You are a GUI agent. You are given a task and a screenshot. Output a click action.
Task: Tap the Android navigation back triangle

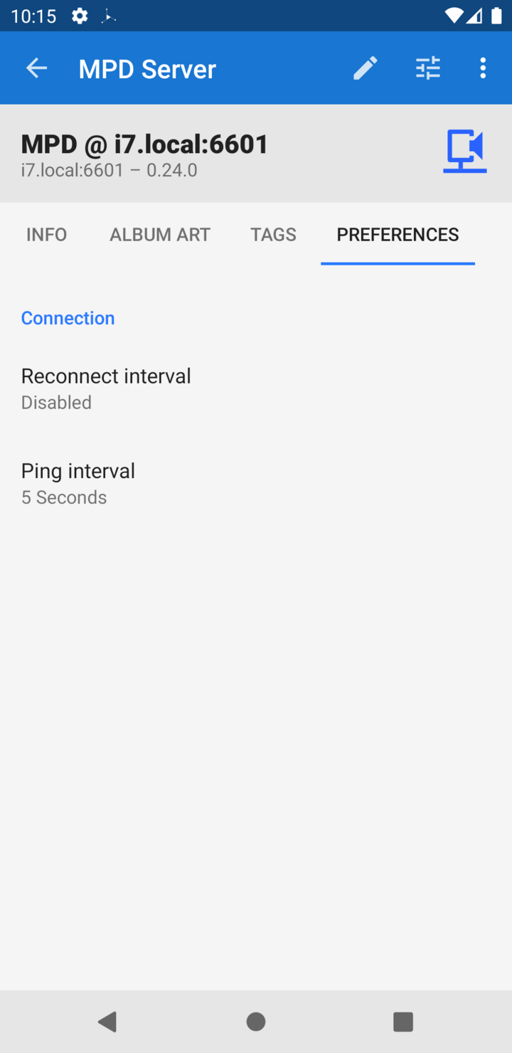point(107,1022)
